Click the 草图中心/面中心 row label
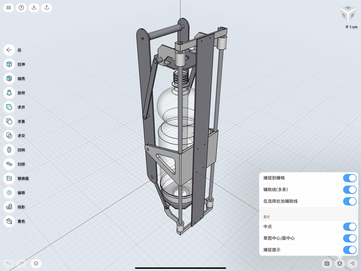361x271 pixels. coord(279,238)
